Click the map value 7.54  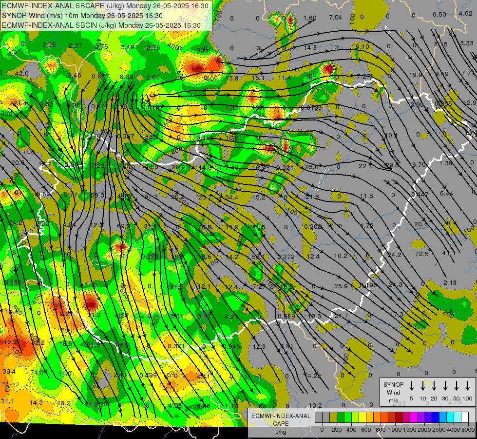coord(335,18)
